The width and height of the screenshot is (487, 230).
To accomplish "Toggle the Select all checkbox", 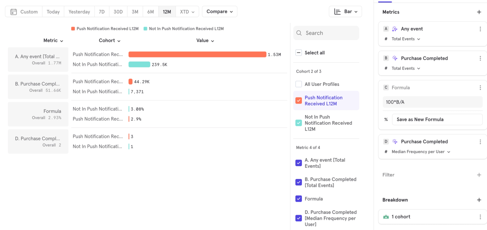I will pos(298,53).
